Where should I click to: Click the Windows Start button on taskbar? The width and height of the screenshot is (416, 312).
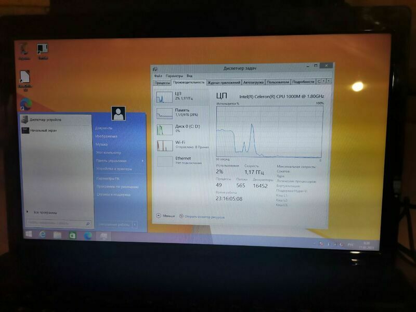coord(29,235)
